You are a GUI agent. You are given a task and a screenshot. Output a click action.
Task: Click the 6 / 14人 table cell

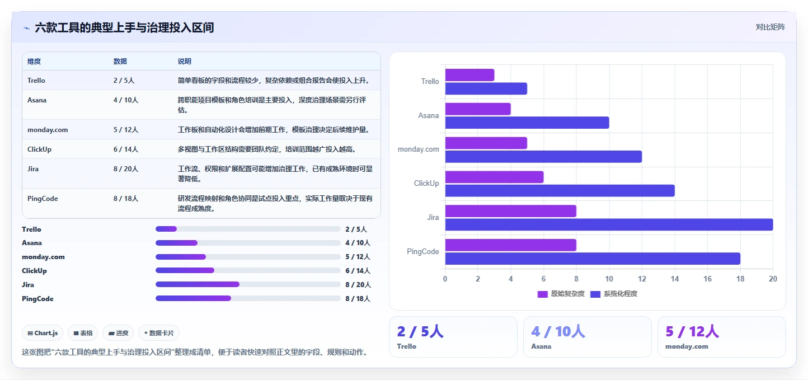[x=126, y=149]
